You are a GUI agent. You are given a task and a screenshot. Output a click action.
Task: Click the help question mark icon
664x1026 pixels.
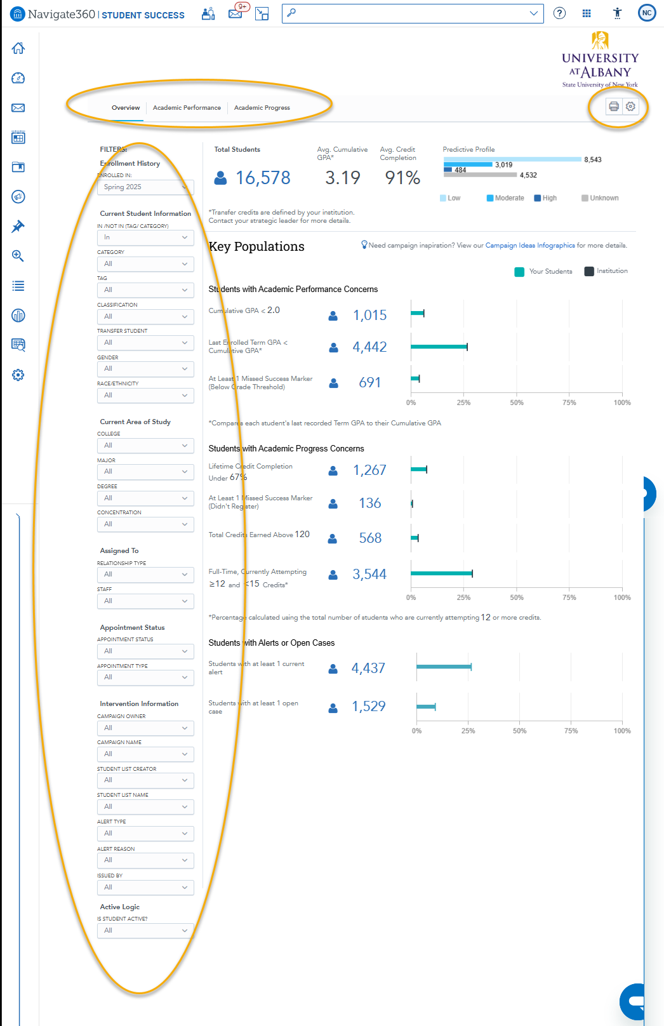point(559,13)
